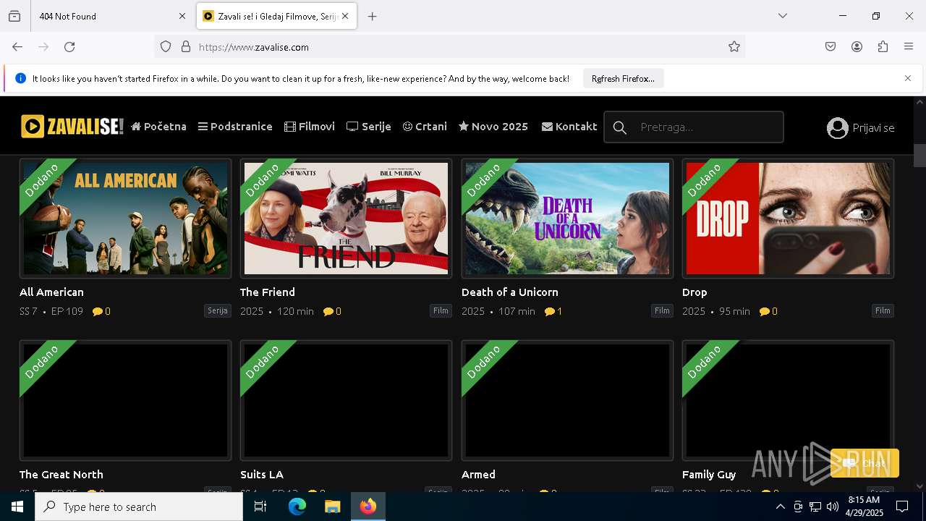The height and width of the screenshot is (521, 926).
Task: Open Death of a Unicorn poster
Action: coord(567,219)
